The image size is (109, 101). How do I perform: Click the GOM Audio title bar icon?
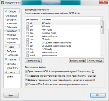click(x=3, y=2)
